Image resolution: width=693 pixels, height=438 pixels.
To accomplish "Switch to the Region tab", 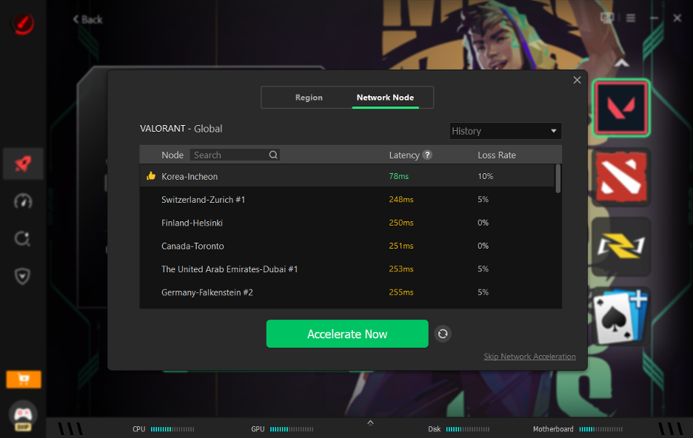I will tap(309, 98).
